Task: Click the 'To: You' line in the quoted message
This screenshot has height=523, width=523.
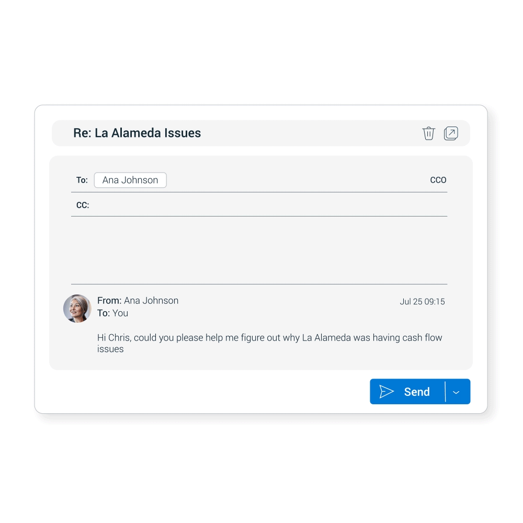Action: (x=112, y=313)
